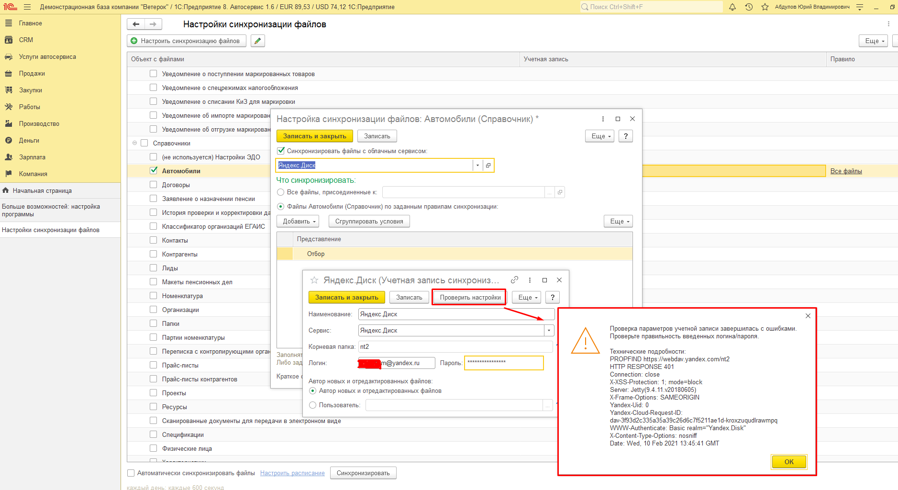Open Настроить расписание link
Viewport: 898px width, 490px height.
292,473
